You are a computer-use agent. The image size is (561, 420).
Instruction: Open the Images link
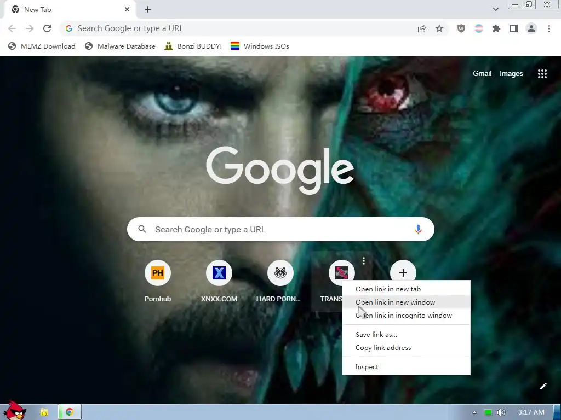coord(511,73)
